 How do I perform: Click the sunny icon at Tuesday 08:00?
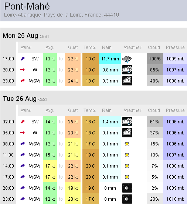pos(127,144)
